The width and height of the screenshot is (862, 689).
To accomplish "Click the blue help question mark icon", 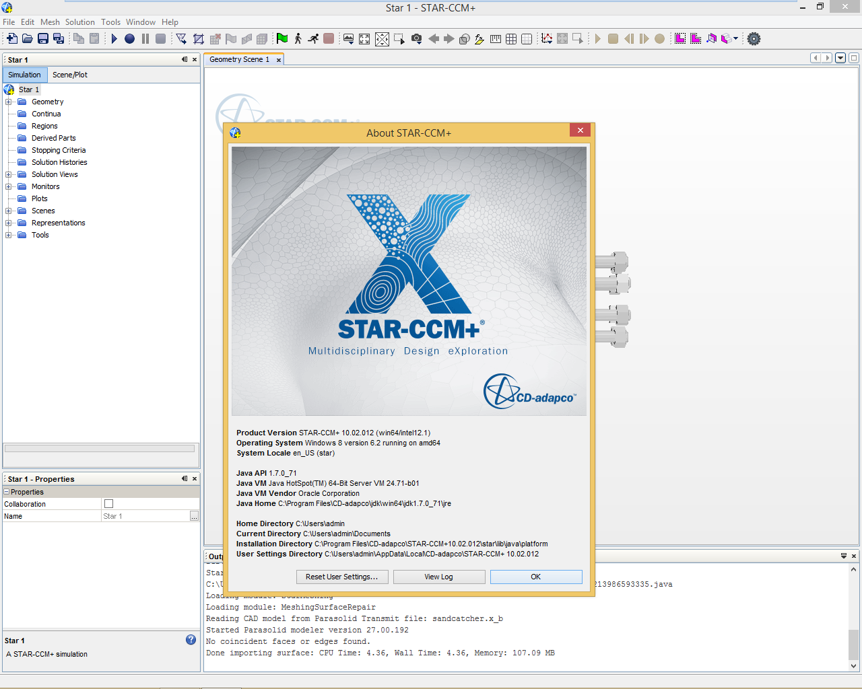I will (191, 640).
